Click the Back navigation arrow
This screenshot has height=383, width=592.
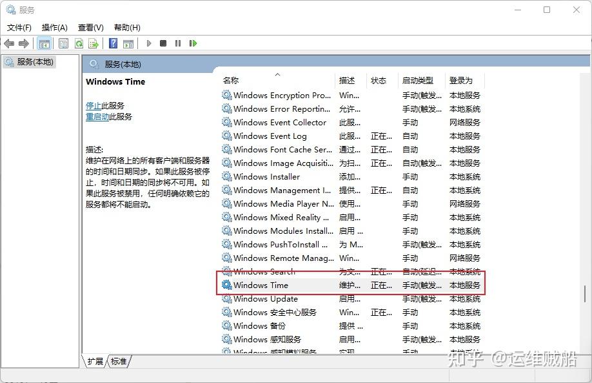[x=9, y=43]
